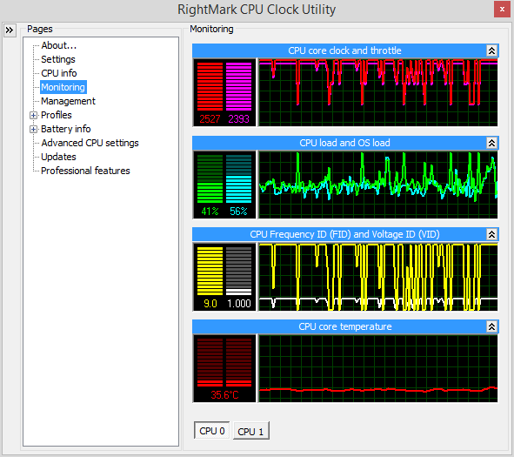Click the CPU load history graph
The height and width of the screenshot is (457, 514).
click(378, 185)
